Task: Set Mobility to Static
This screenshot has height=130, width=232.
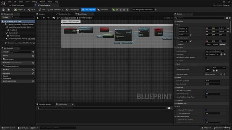Action: 208,44
